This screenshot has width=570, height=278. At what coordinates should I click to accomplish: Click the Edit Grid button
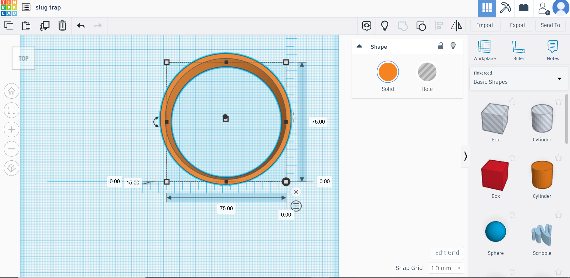(447, 253)
